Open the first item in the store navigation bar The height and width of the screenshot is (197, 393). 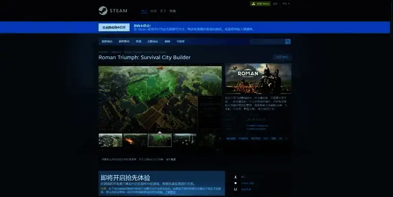click(107, 42)
